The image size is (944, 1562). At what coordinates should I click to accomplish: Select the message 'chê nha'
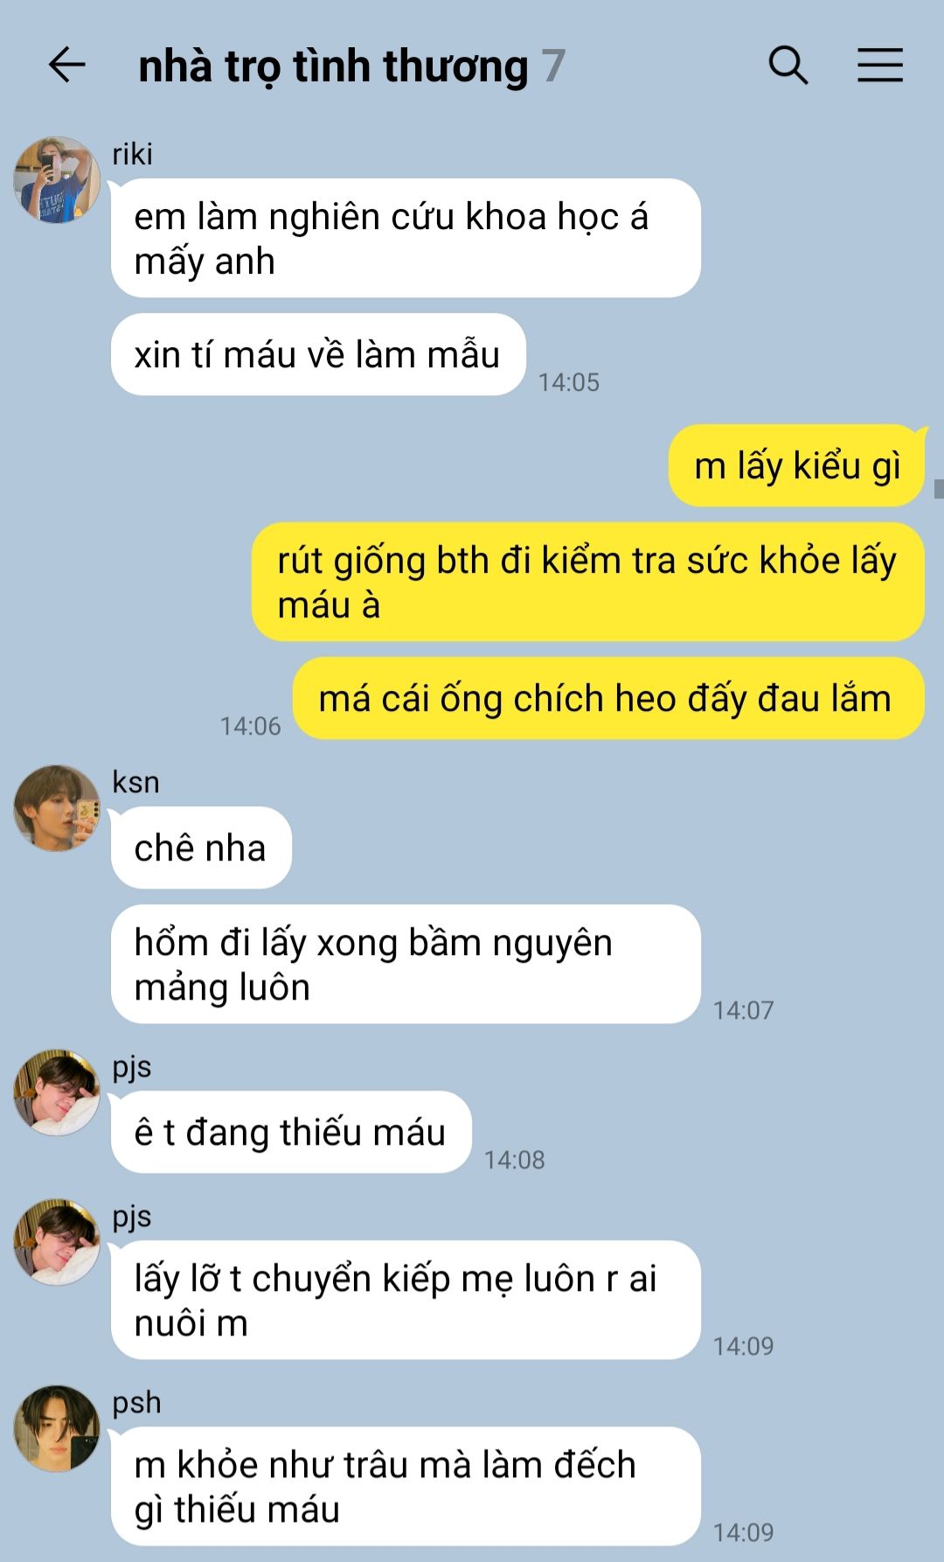point(201,847)
